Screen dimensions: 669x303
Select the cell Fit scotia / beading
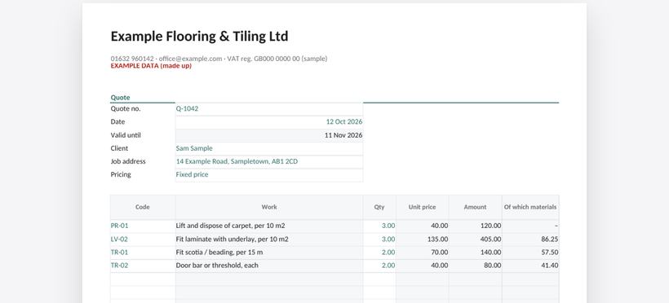coord(269,253)
